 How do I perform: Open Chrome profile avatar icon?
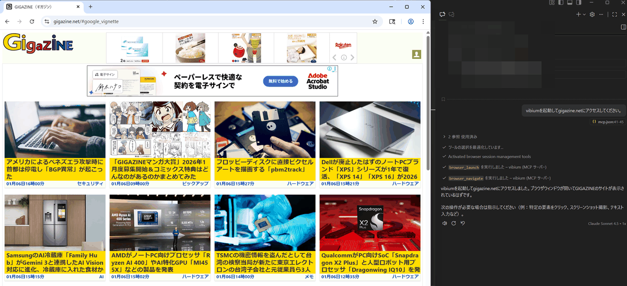(411, 22)
